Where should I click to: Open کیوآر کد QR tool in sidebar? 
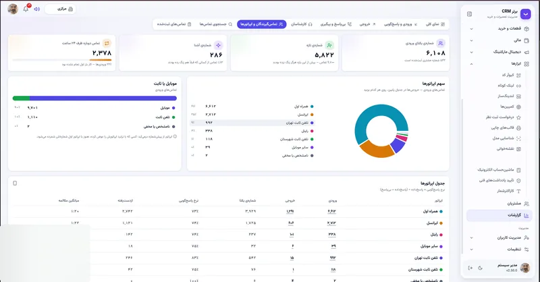pyautogui.click(x=511, y=75)
